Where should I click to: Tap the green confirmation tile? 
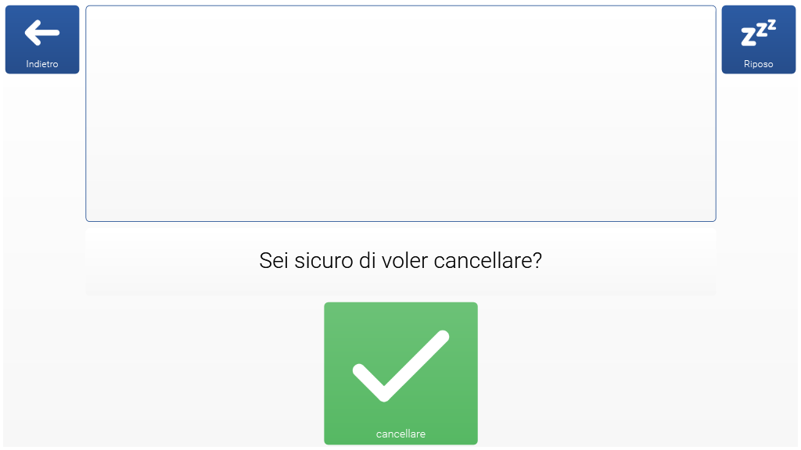point(400,373)
